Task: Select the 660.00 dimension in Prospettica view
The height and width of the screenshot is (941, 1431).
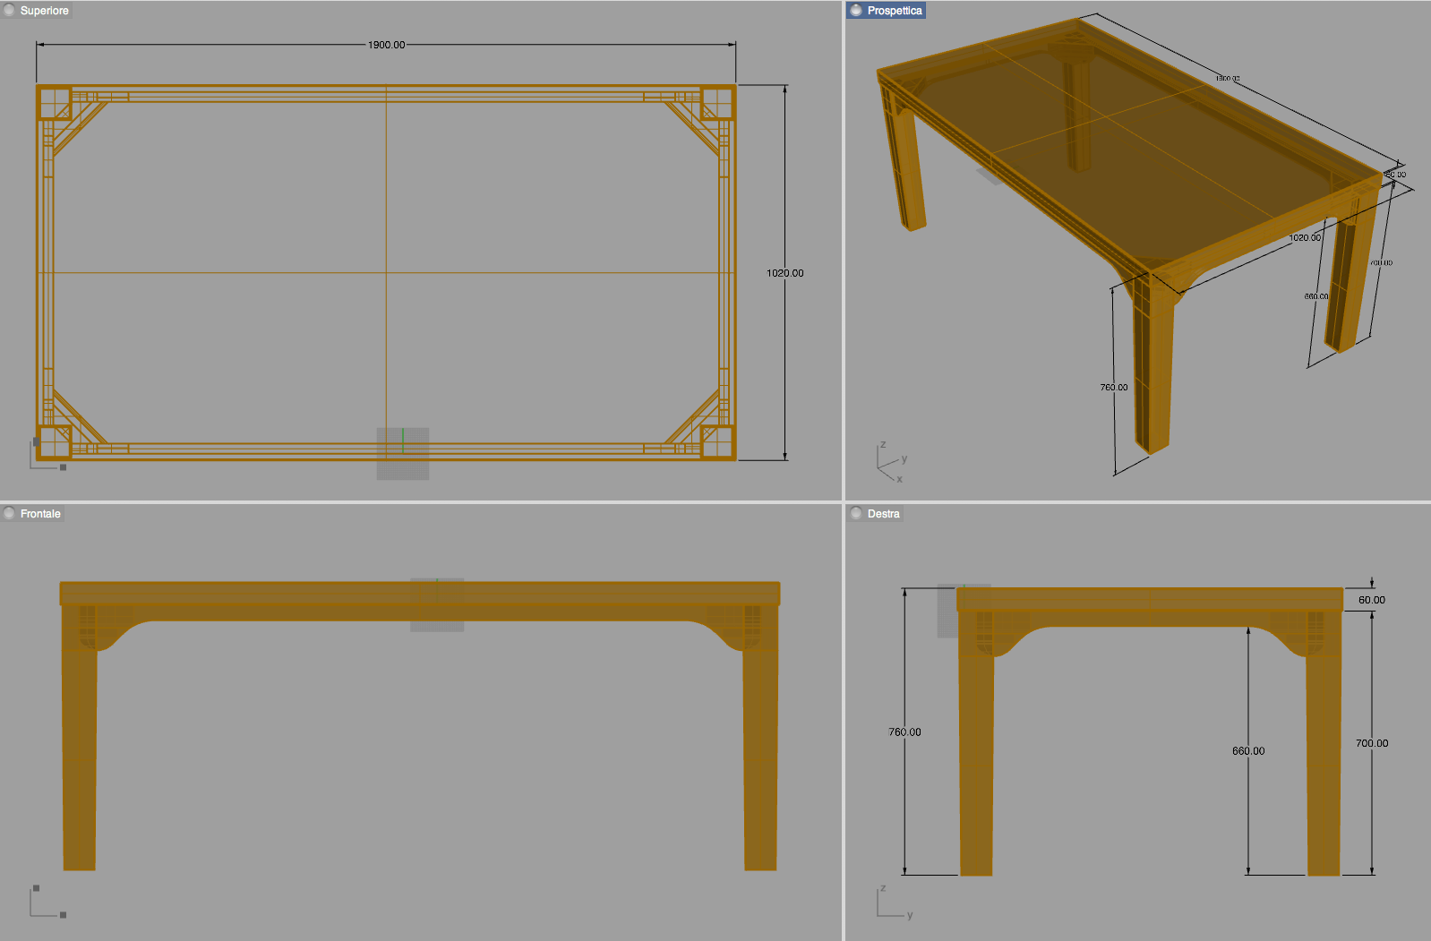Action: click(x=1316, y=296)
